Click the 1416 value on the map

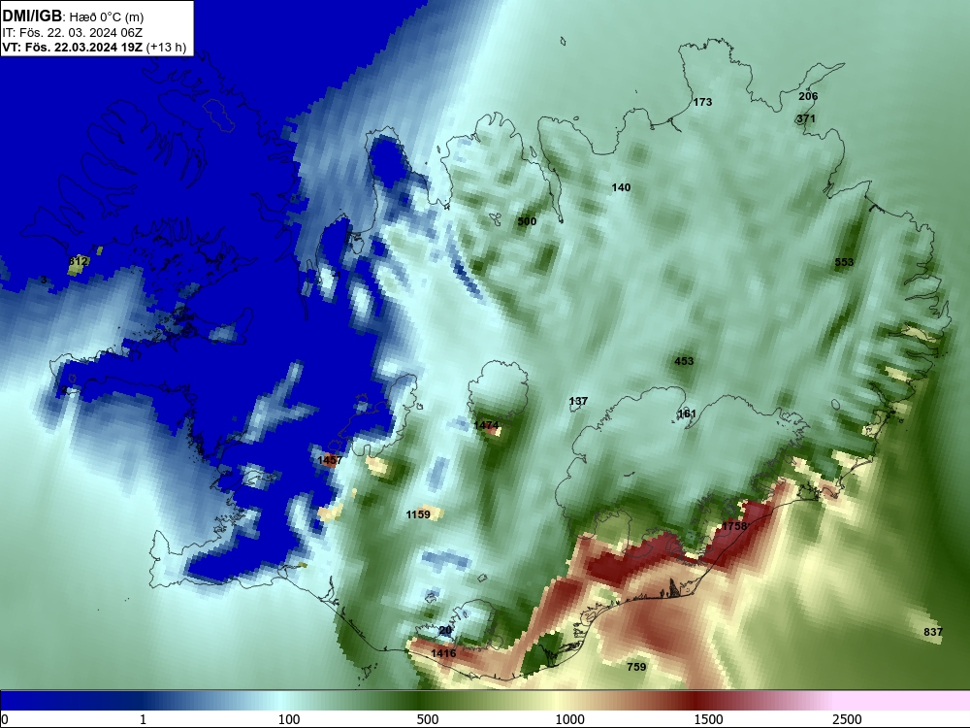(x=443, y=653)
